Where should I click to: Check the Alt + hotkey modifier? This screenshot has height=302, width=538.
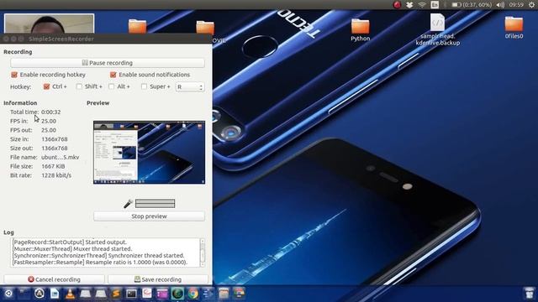coord(112,86)
